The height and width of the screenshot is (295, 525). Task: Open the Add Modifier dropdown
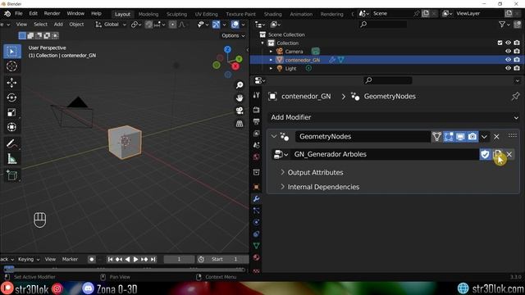click(394, 117)
